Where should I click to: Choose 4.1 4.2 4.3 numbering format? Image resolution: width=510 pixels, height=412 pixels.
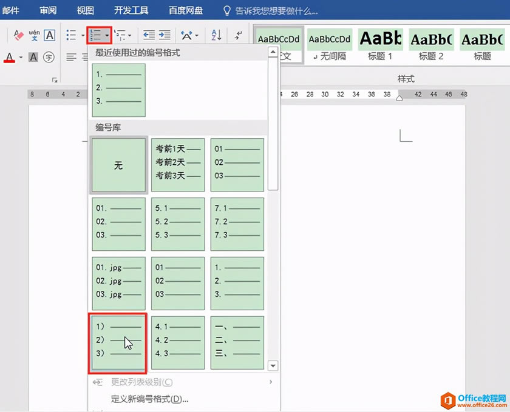(178, 342)
